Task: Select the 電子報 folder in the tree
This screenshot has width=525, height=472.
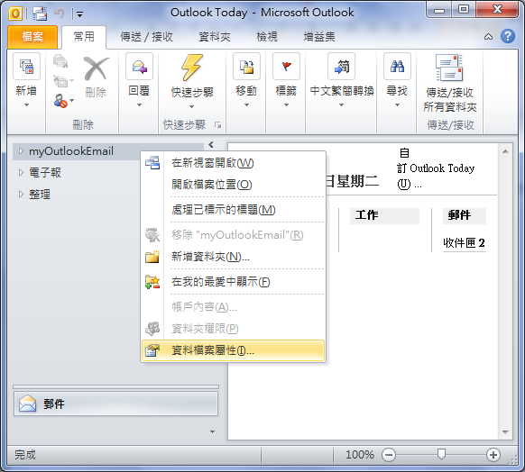Action: coord(45,172)
